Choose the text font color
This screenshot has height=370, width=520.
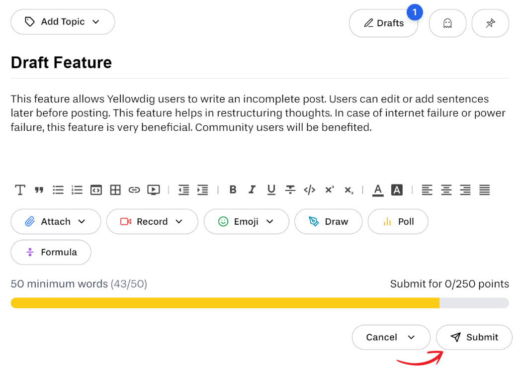point(378,190)
